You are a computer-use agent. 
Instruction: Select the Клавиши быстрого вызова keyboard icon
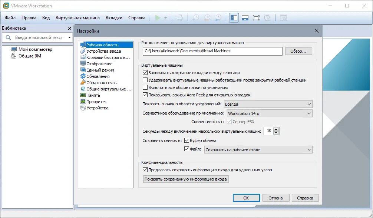coord(83,57)
